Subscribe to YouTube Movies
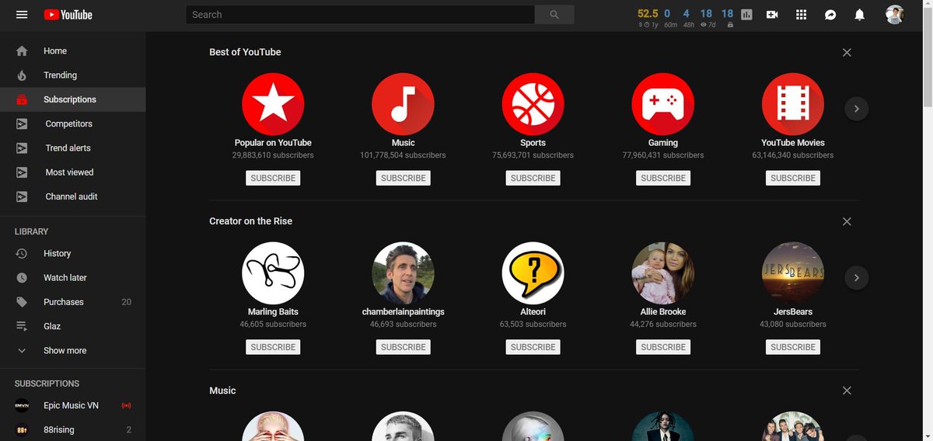The image size is (933, 441). pos(792,178)
